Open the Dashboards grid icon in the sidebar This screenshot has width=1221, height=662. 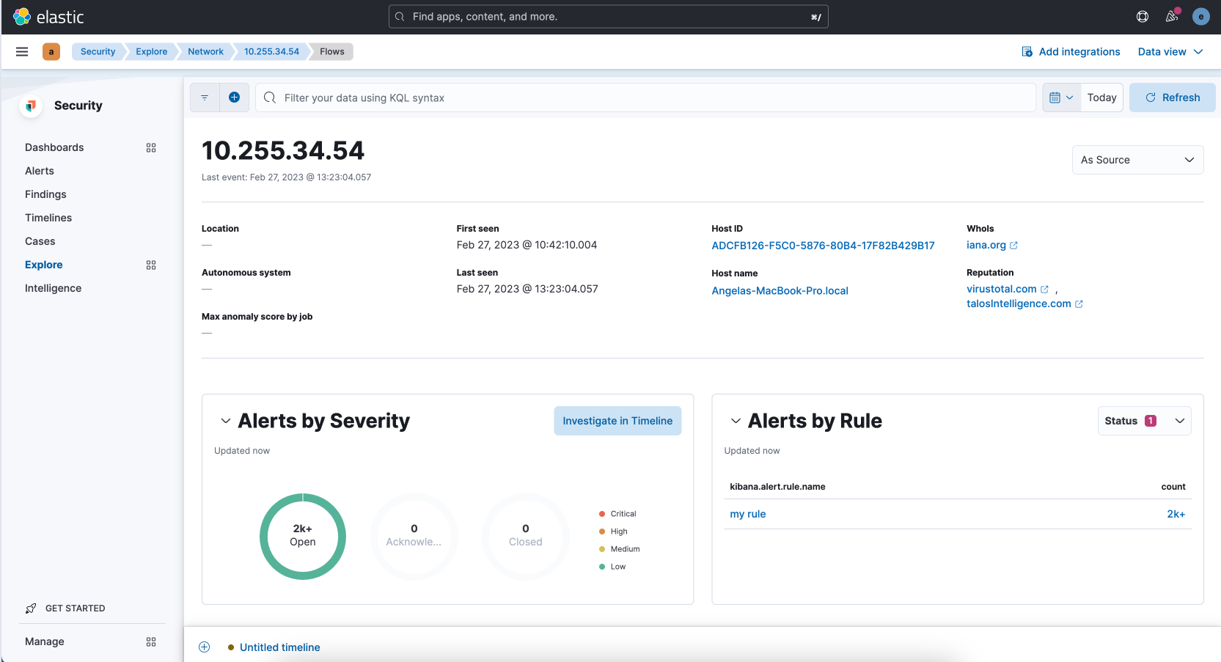point(151,147)
